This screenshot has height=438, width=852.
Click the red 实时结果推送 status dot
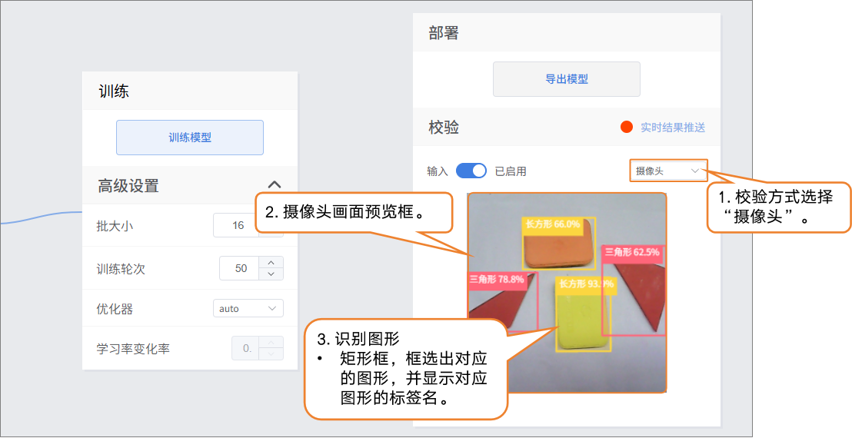pos(627,127)
